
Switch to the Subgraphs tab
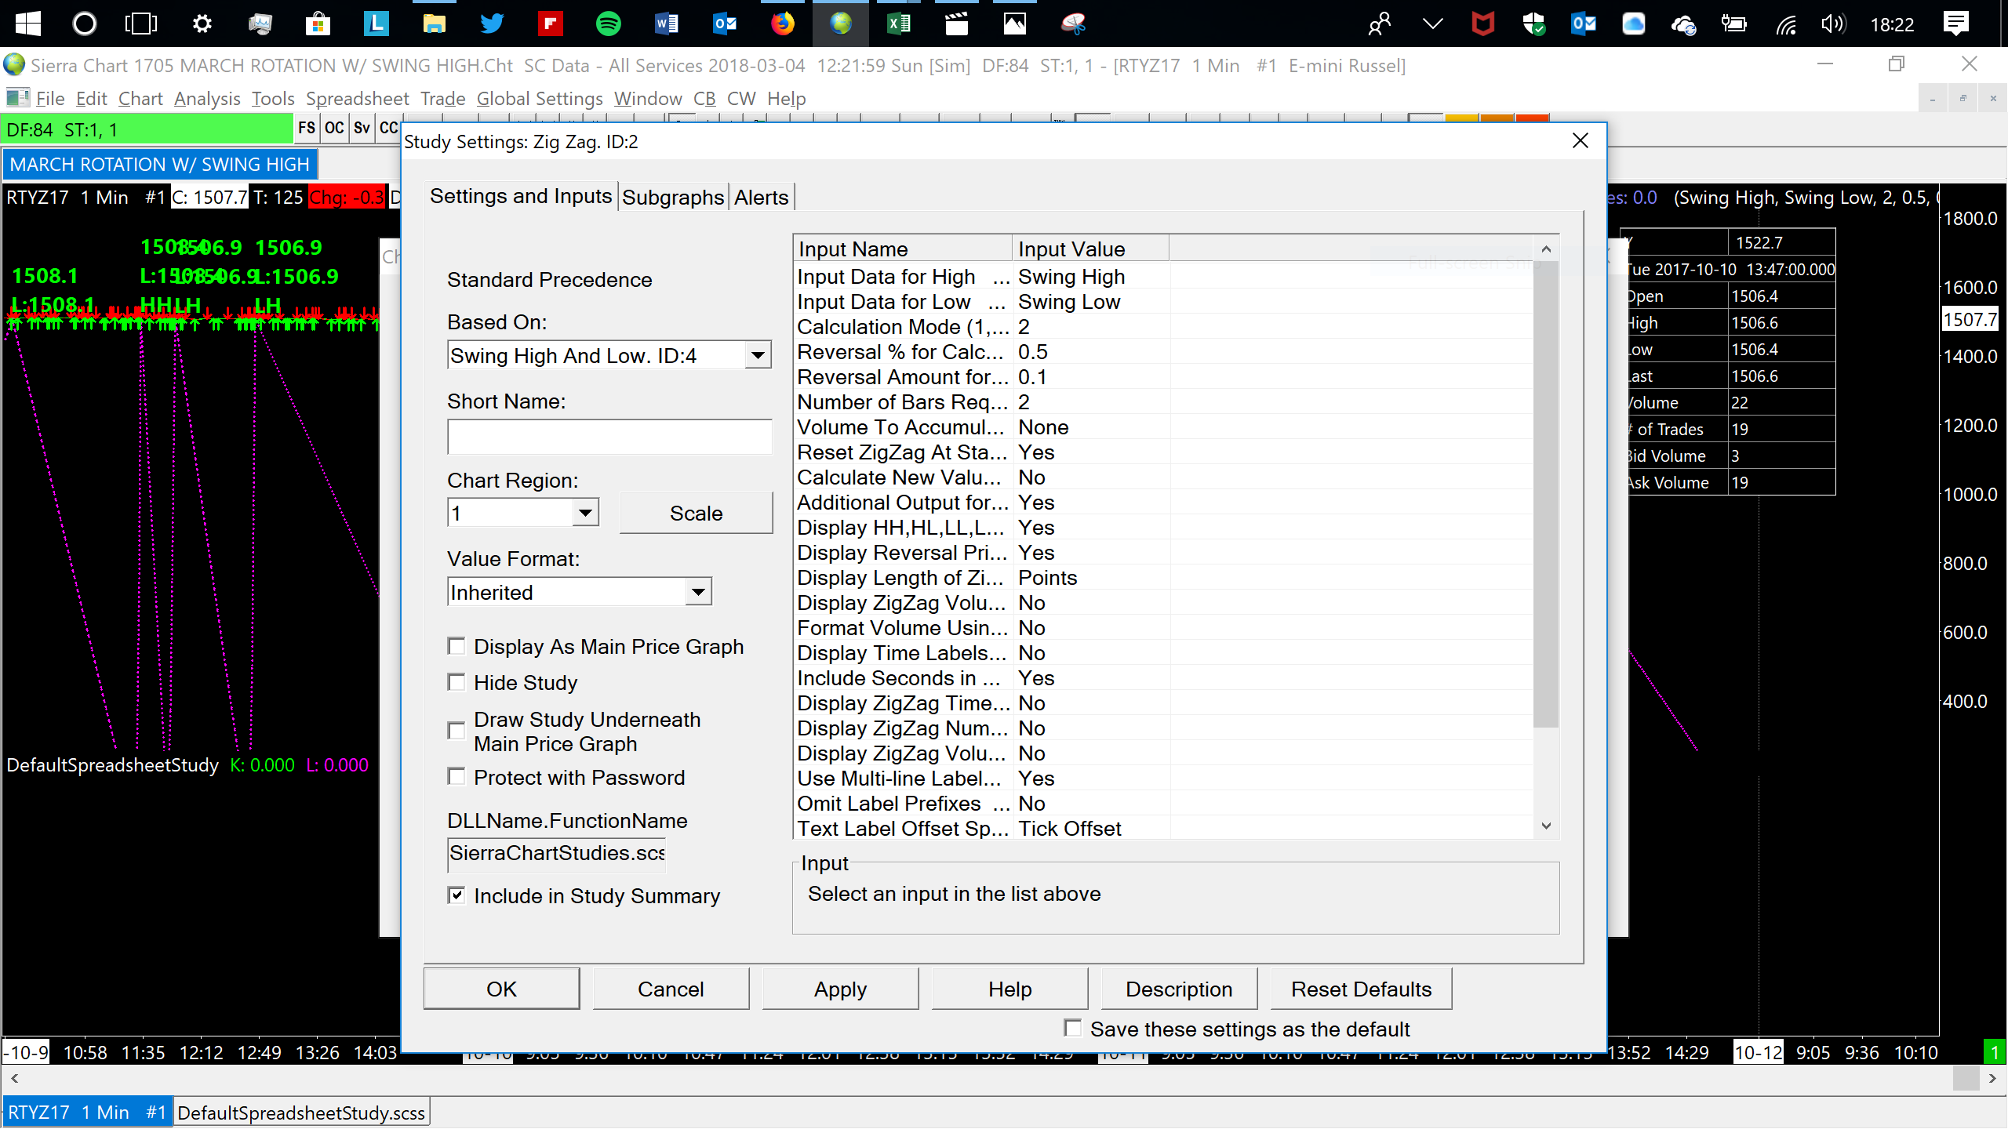tap(673, 198)
